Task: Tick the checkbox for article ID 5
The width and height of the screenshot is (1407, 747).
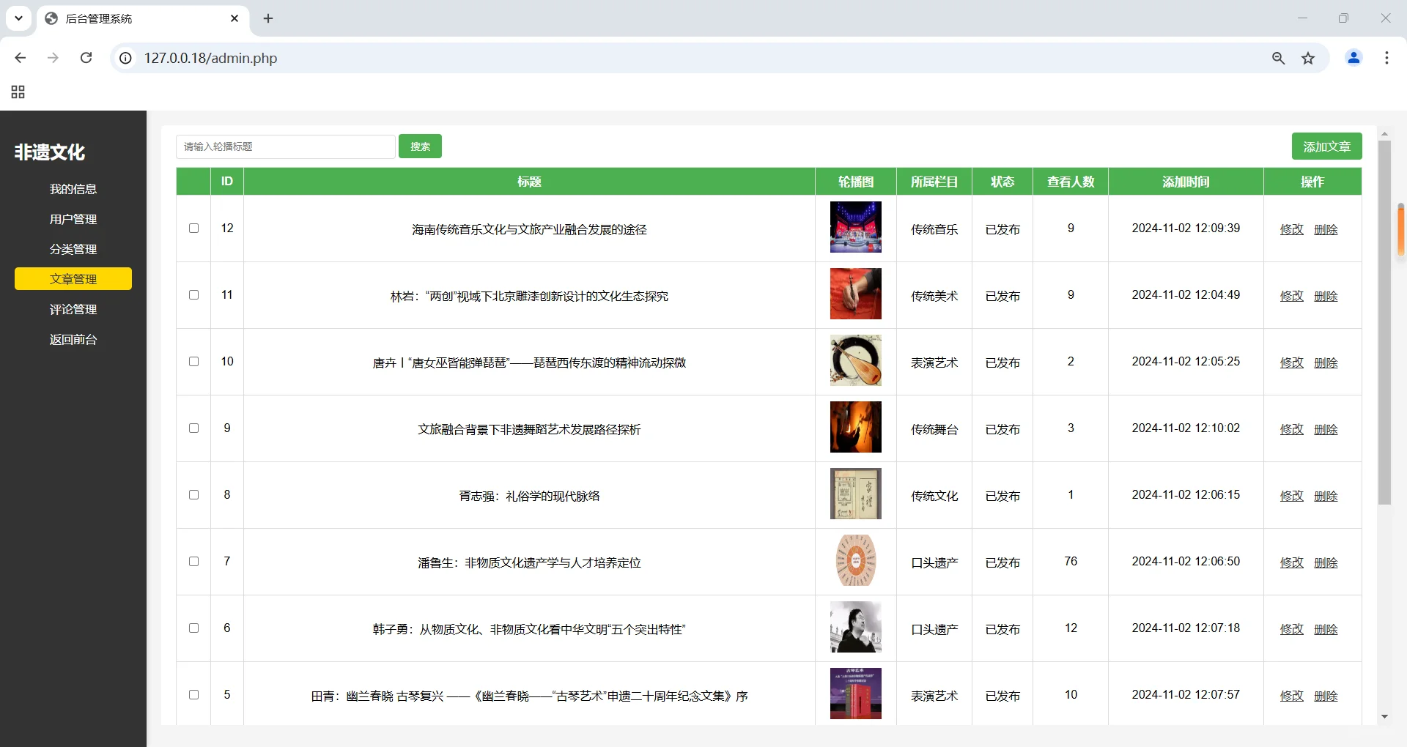Action: pos(193,694)
